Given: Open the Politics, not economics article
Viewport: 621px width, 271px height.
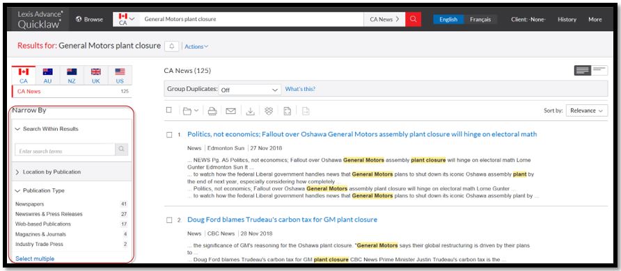Looking at the screenshot, I should [x=362, y=134].
